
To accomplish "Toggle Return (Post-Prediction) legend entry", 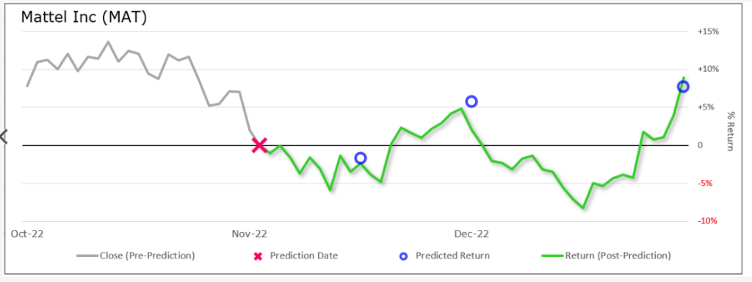I will pyautogui.click(x=606, y=256).
